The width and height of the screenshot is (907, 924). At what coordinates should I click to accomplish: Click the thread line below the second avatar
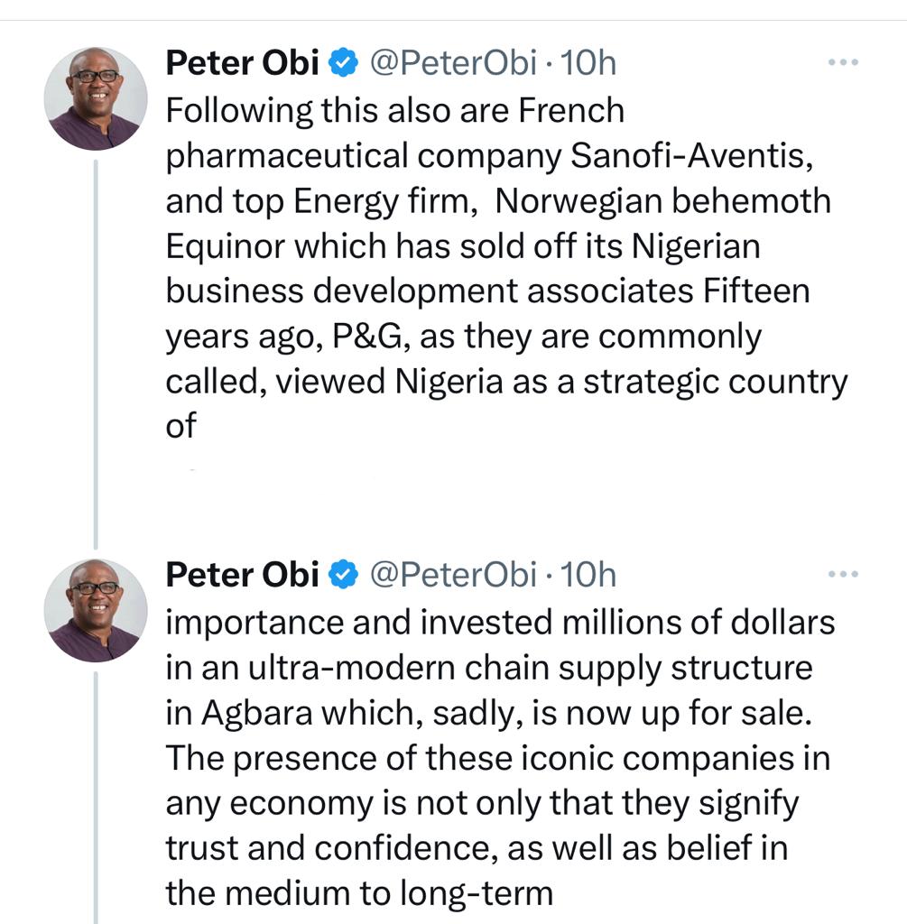95,794
